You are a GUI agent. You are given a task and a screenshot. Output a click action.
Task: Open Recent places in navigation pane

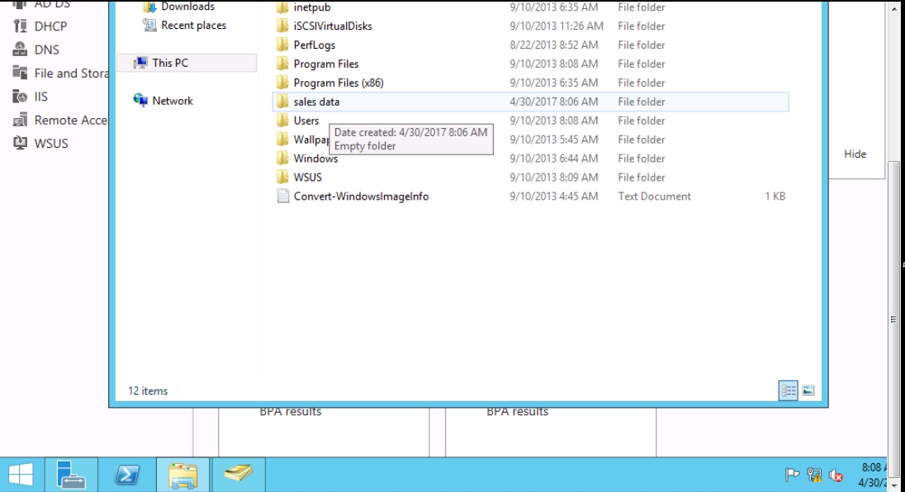[x=193, y=26]
